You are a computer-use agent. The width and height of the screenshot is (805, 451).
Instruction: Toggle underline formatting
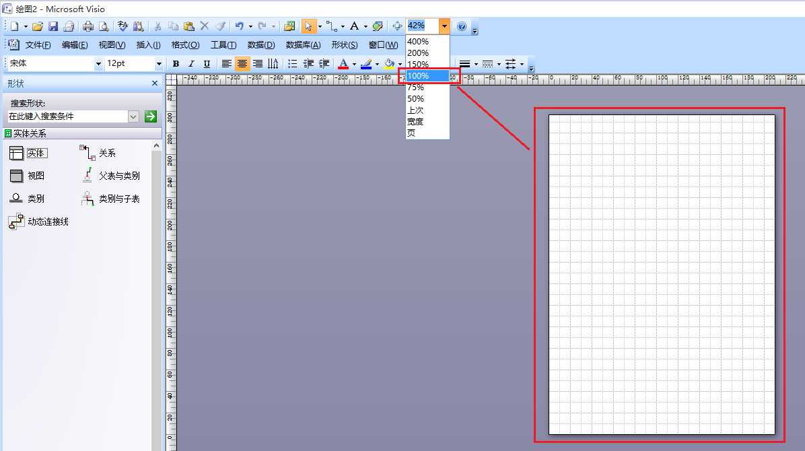pos(207,64)
